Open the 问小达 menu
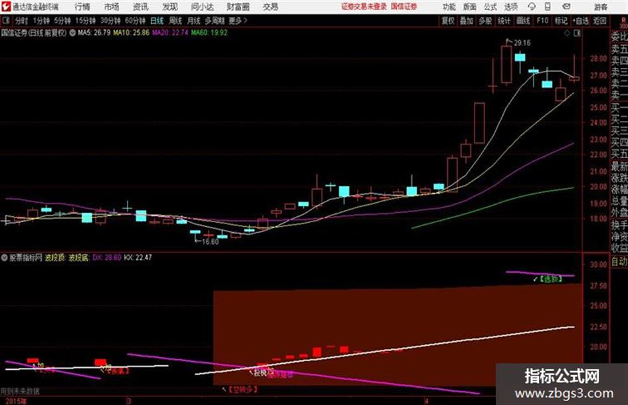Screen dimensions: 628x405 coord(202,7)
